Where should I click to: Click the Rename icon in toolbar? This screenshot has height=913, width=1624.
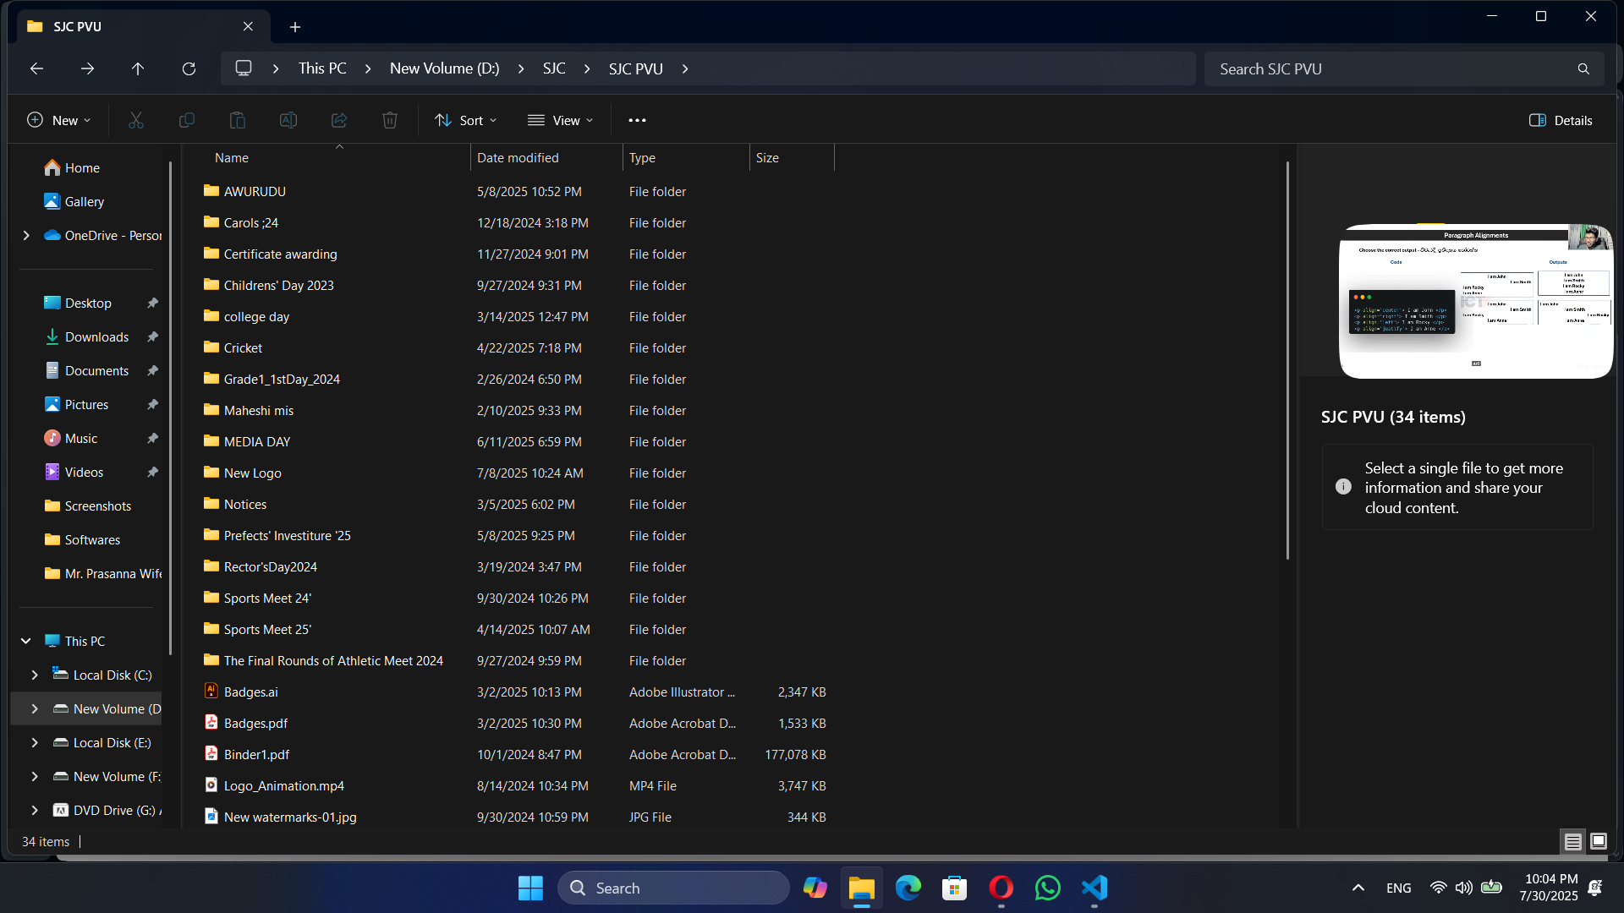coord(288,120)
